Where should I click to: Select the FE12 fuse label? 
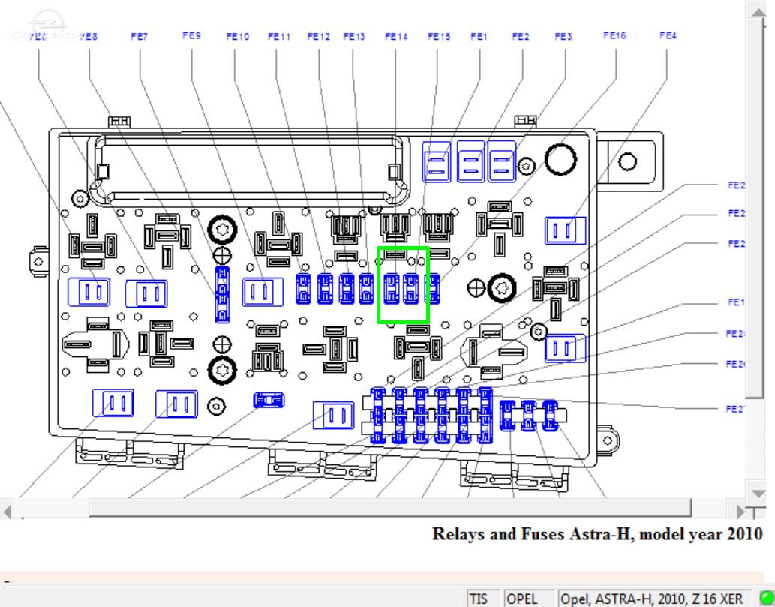point(319,36)
